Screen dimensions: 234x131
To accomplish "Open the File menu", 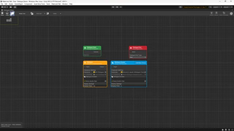I will click(2, 4).
